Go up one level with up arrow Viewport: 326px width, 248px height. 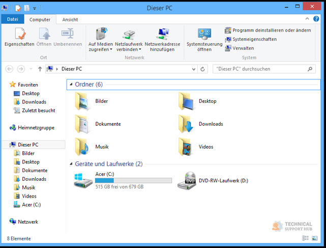click(x=40, y=69)
